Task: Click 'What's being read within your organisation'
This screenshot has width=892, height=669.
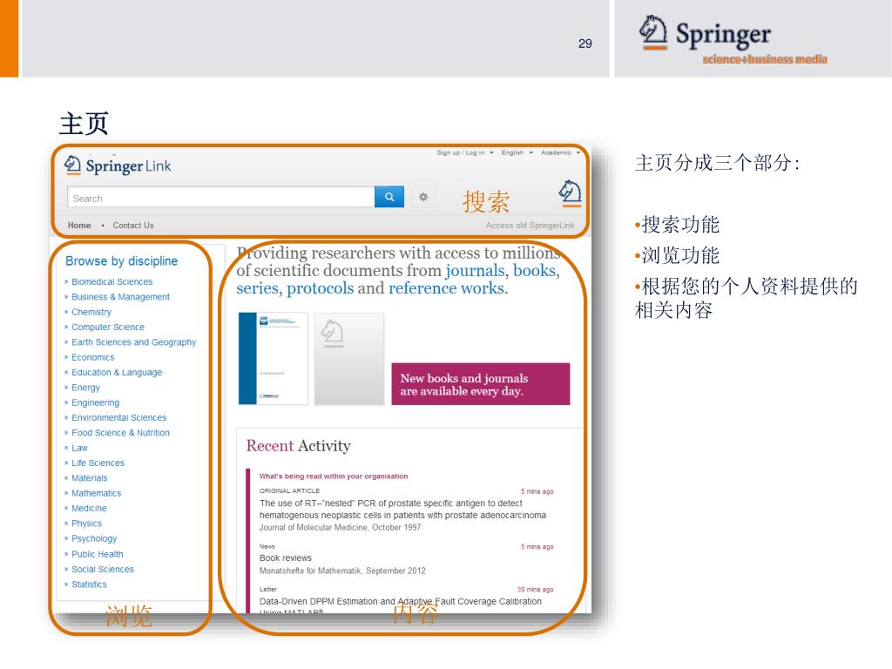Action: click(x=334, y=476)
